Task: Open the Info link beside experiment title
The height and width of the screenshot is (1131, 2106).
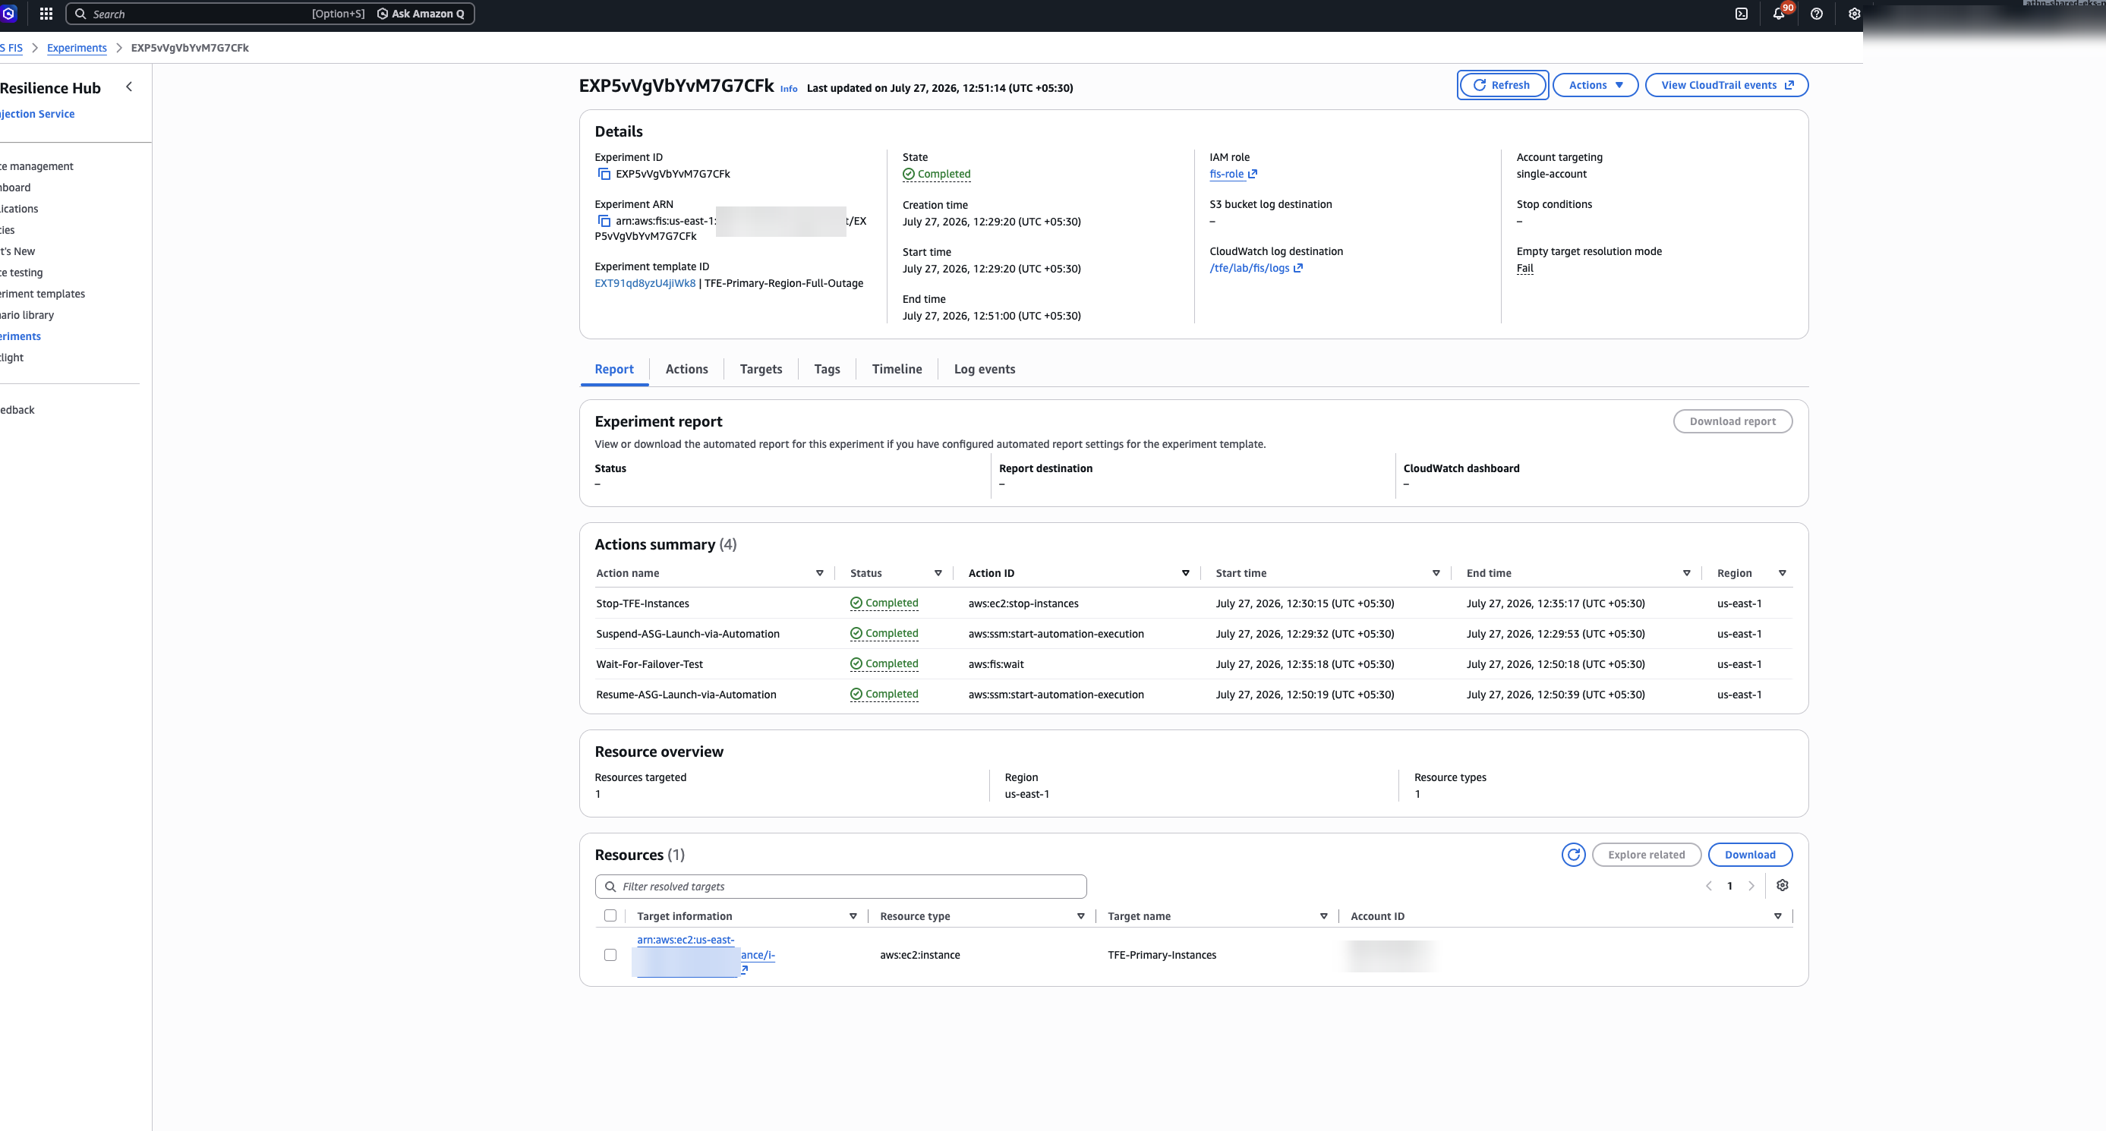Action: coord(788,89)
